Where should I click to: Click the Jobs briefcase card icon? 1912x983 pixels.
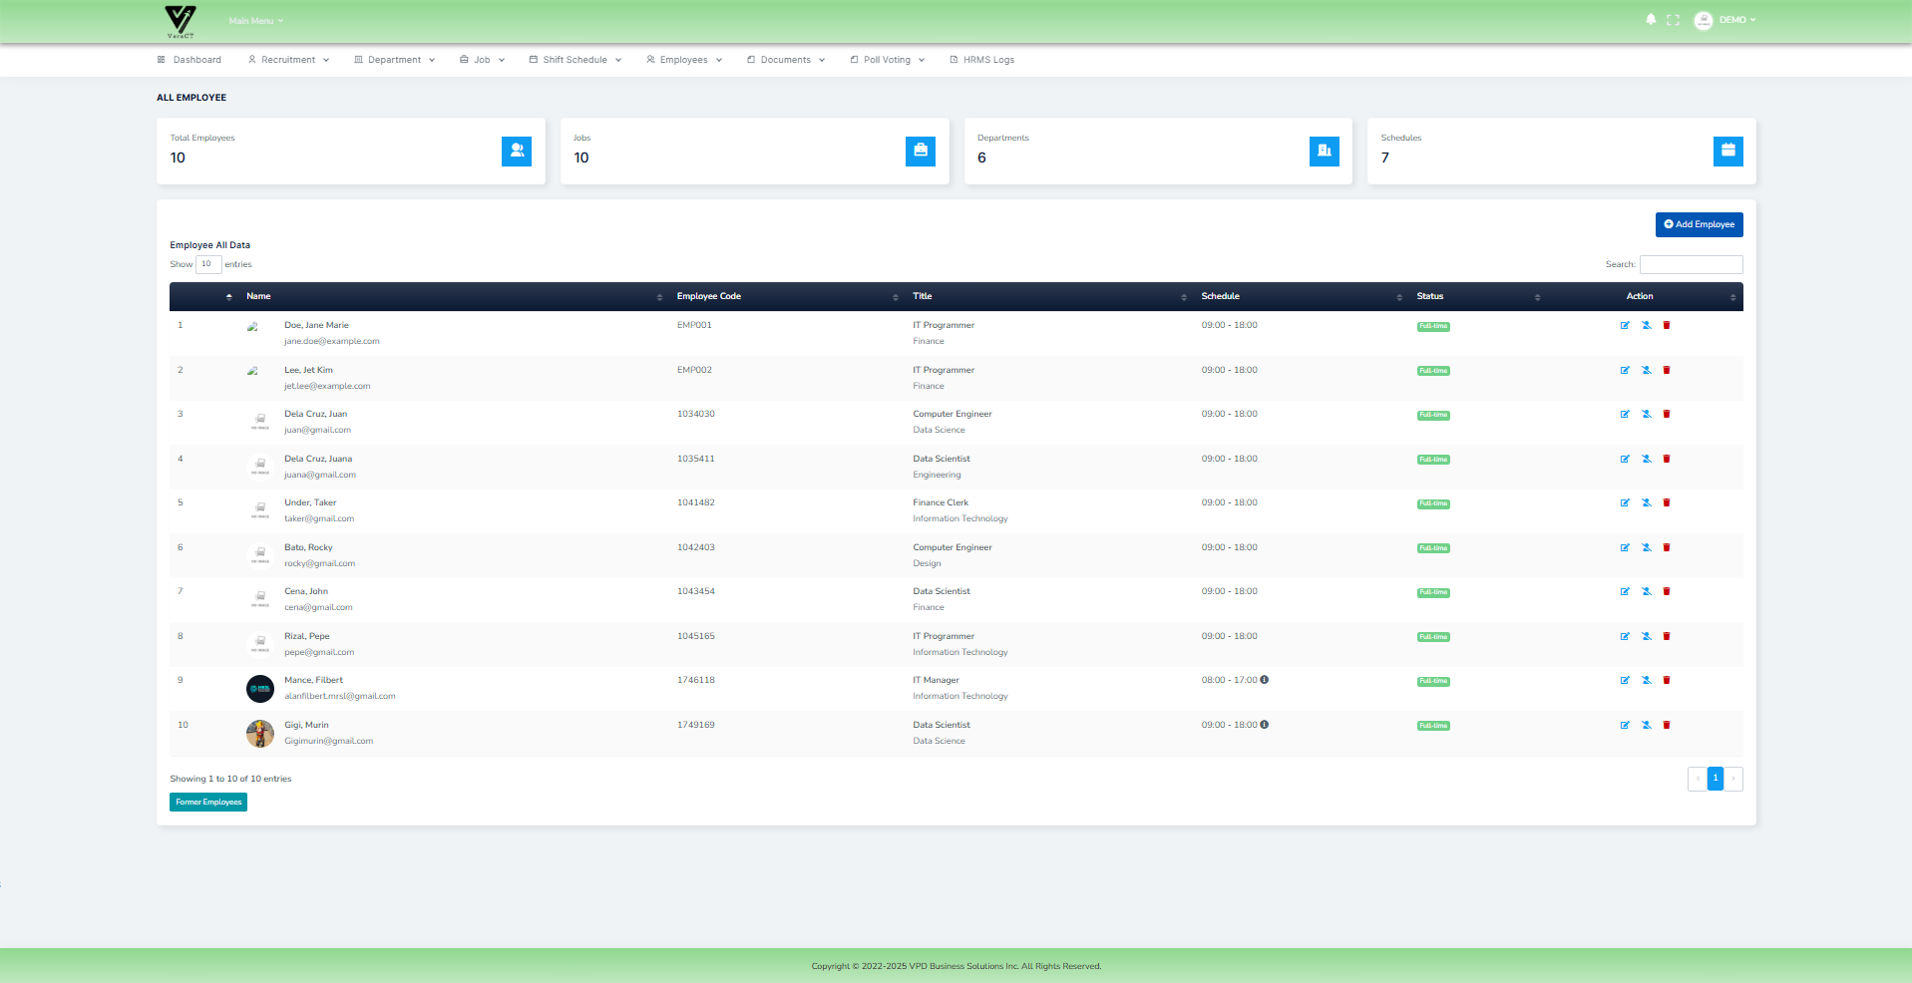(x=920, y=152)
